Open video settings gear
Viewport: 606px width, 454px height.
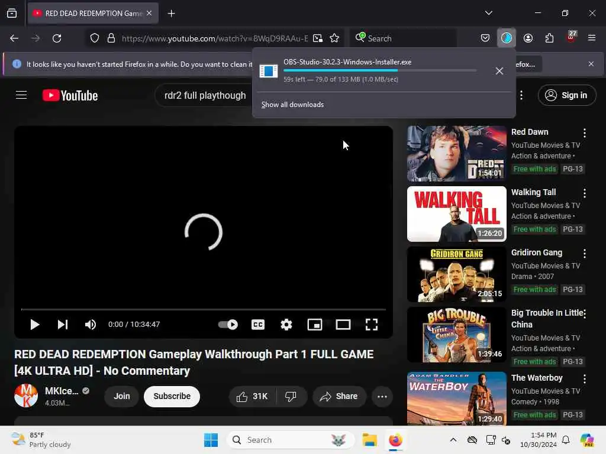[x=286, y=325]
